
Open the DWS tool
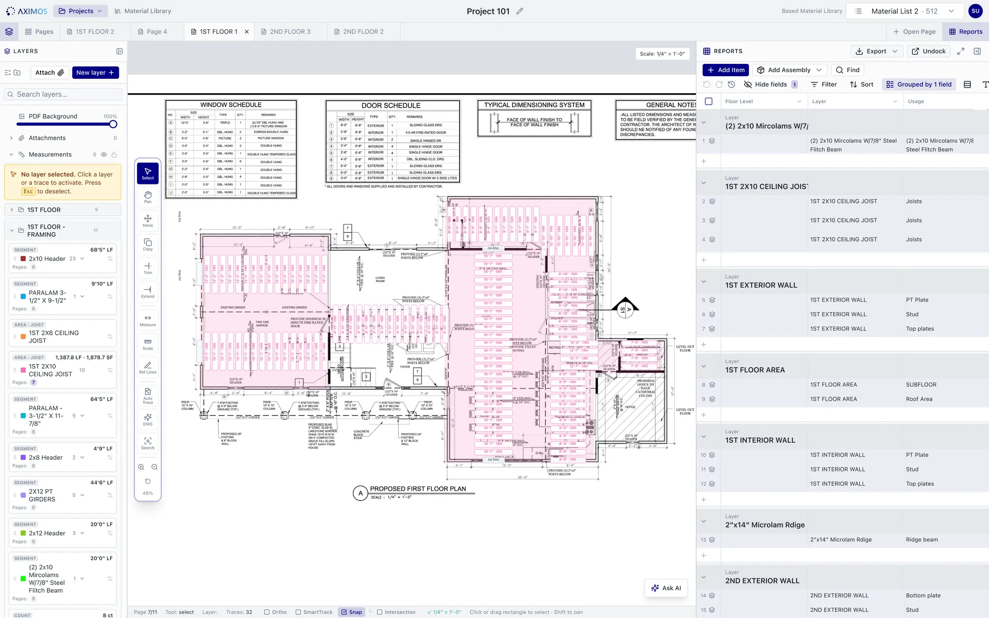click(148, 420)
